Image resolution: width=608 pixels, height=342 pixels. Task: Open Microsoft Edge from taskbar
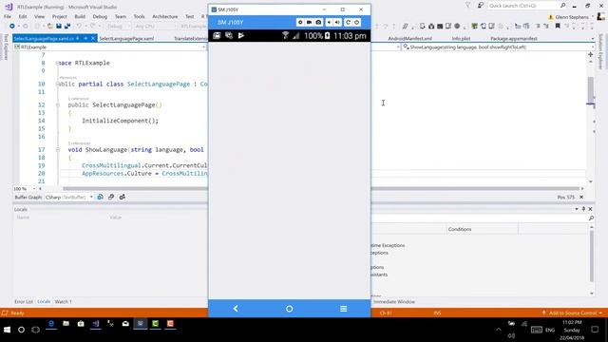pos(50,324)
